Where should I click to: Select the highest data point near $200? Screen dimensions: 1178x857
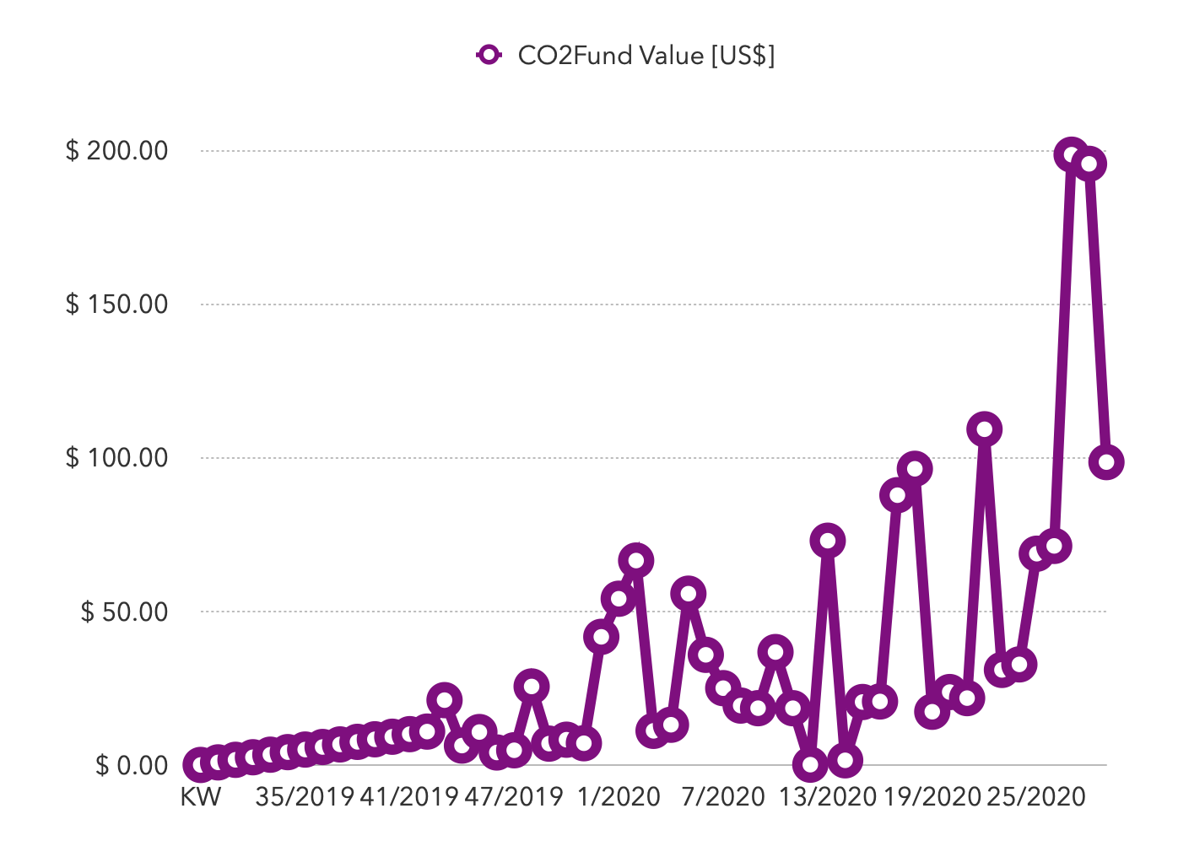coord(1072,155)
